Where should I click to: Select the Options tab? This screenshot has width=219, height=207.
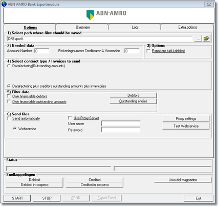pos(30,27)
